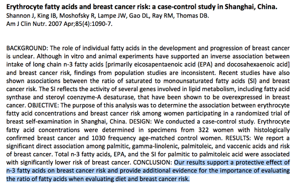Click the author name Thomas DB
The height and width of the screenshot is (188, 298).
(x=192, y=16)
